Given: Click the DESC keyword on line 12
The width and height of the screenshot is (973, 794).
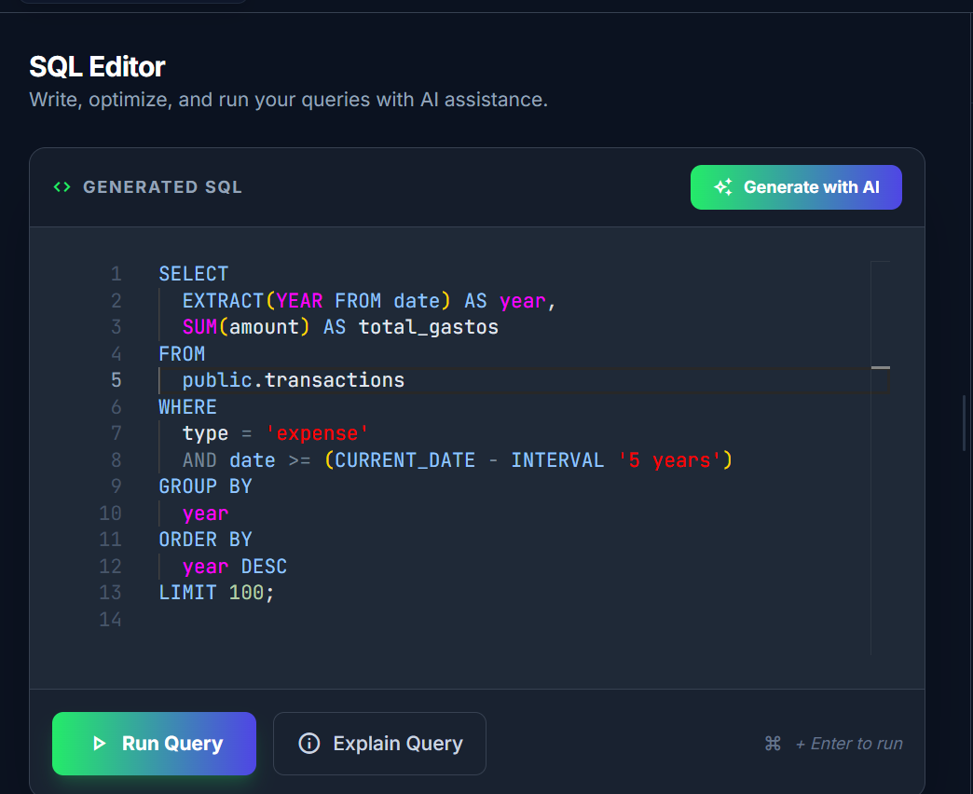Looking at the screenshot, I should coord(264,567).
